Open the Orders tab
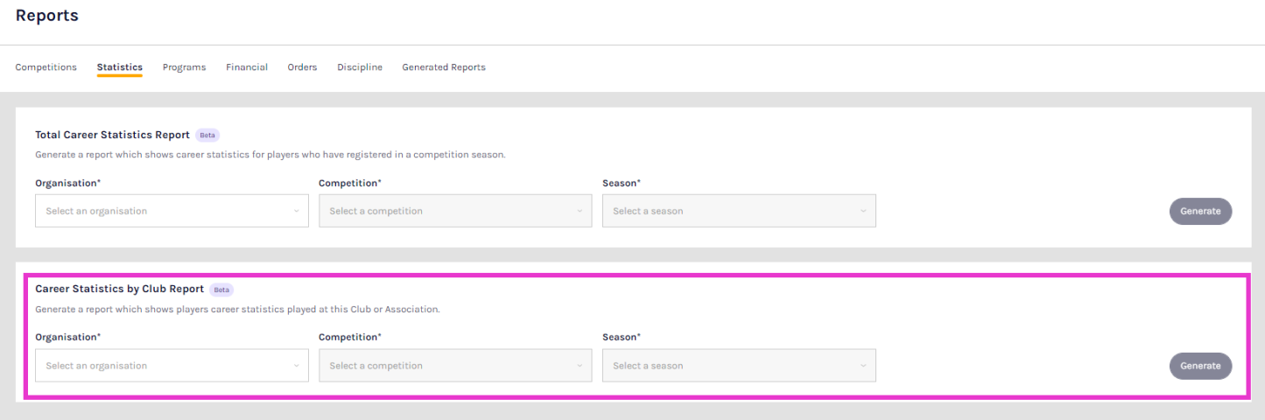 [302, 67]
